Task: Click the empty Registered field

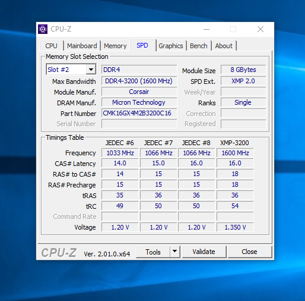Action: click(243, 124)
